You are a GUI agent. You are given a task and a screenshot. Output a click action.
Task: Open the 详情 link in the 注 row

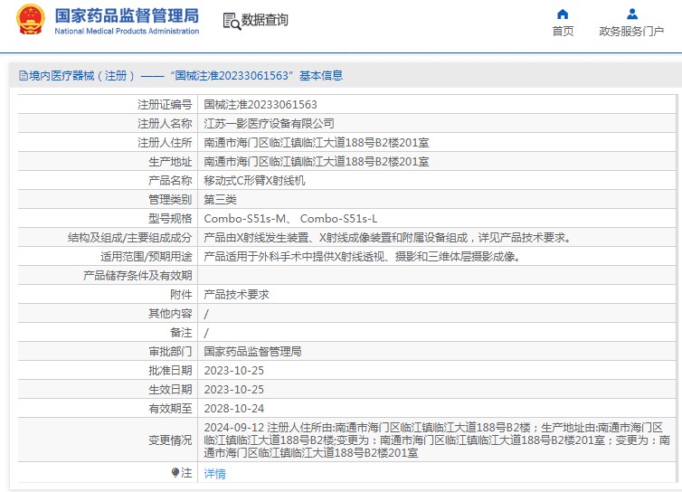214,473
